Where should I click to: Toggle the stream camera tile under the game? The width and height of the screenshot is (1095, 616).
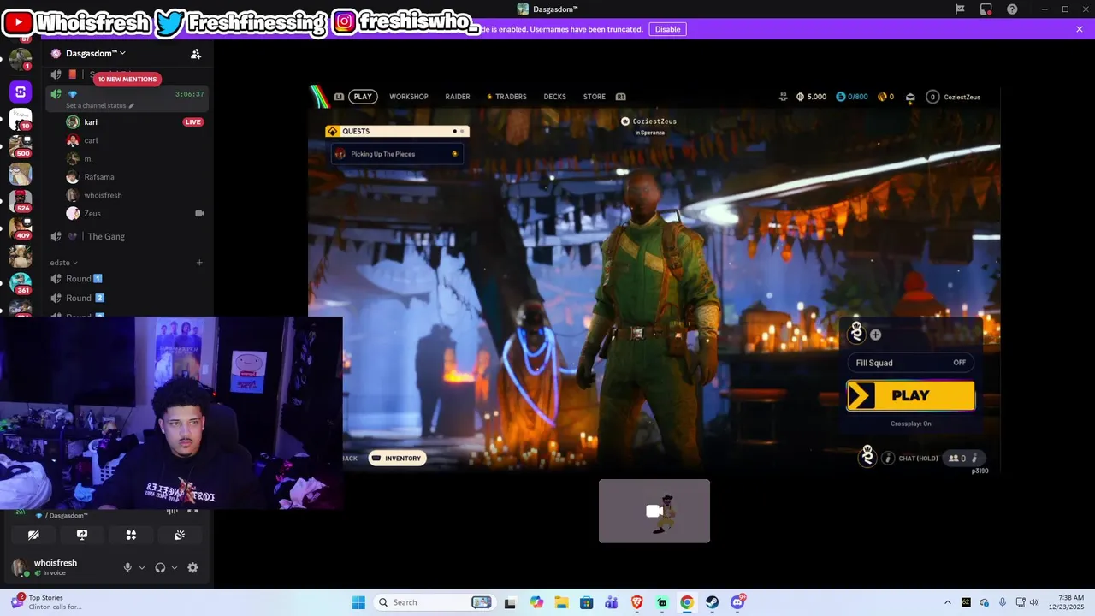click(x=654, y=511)
